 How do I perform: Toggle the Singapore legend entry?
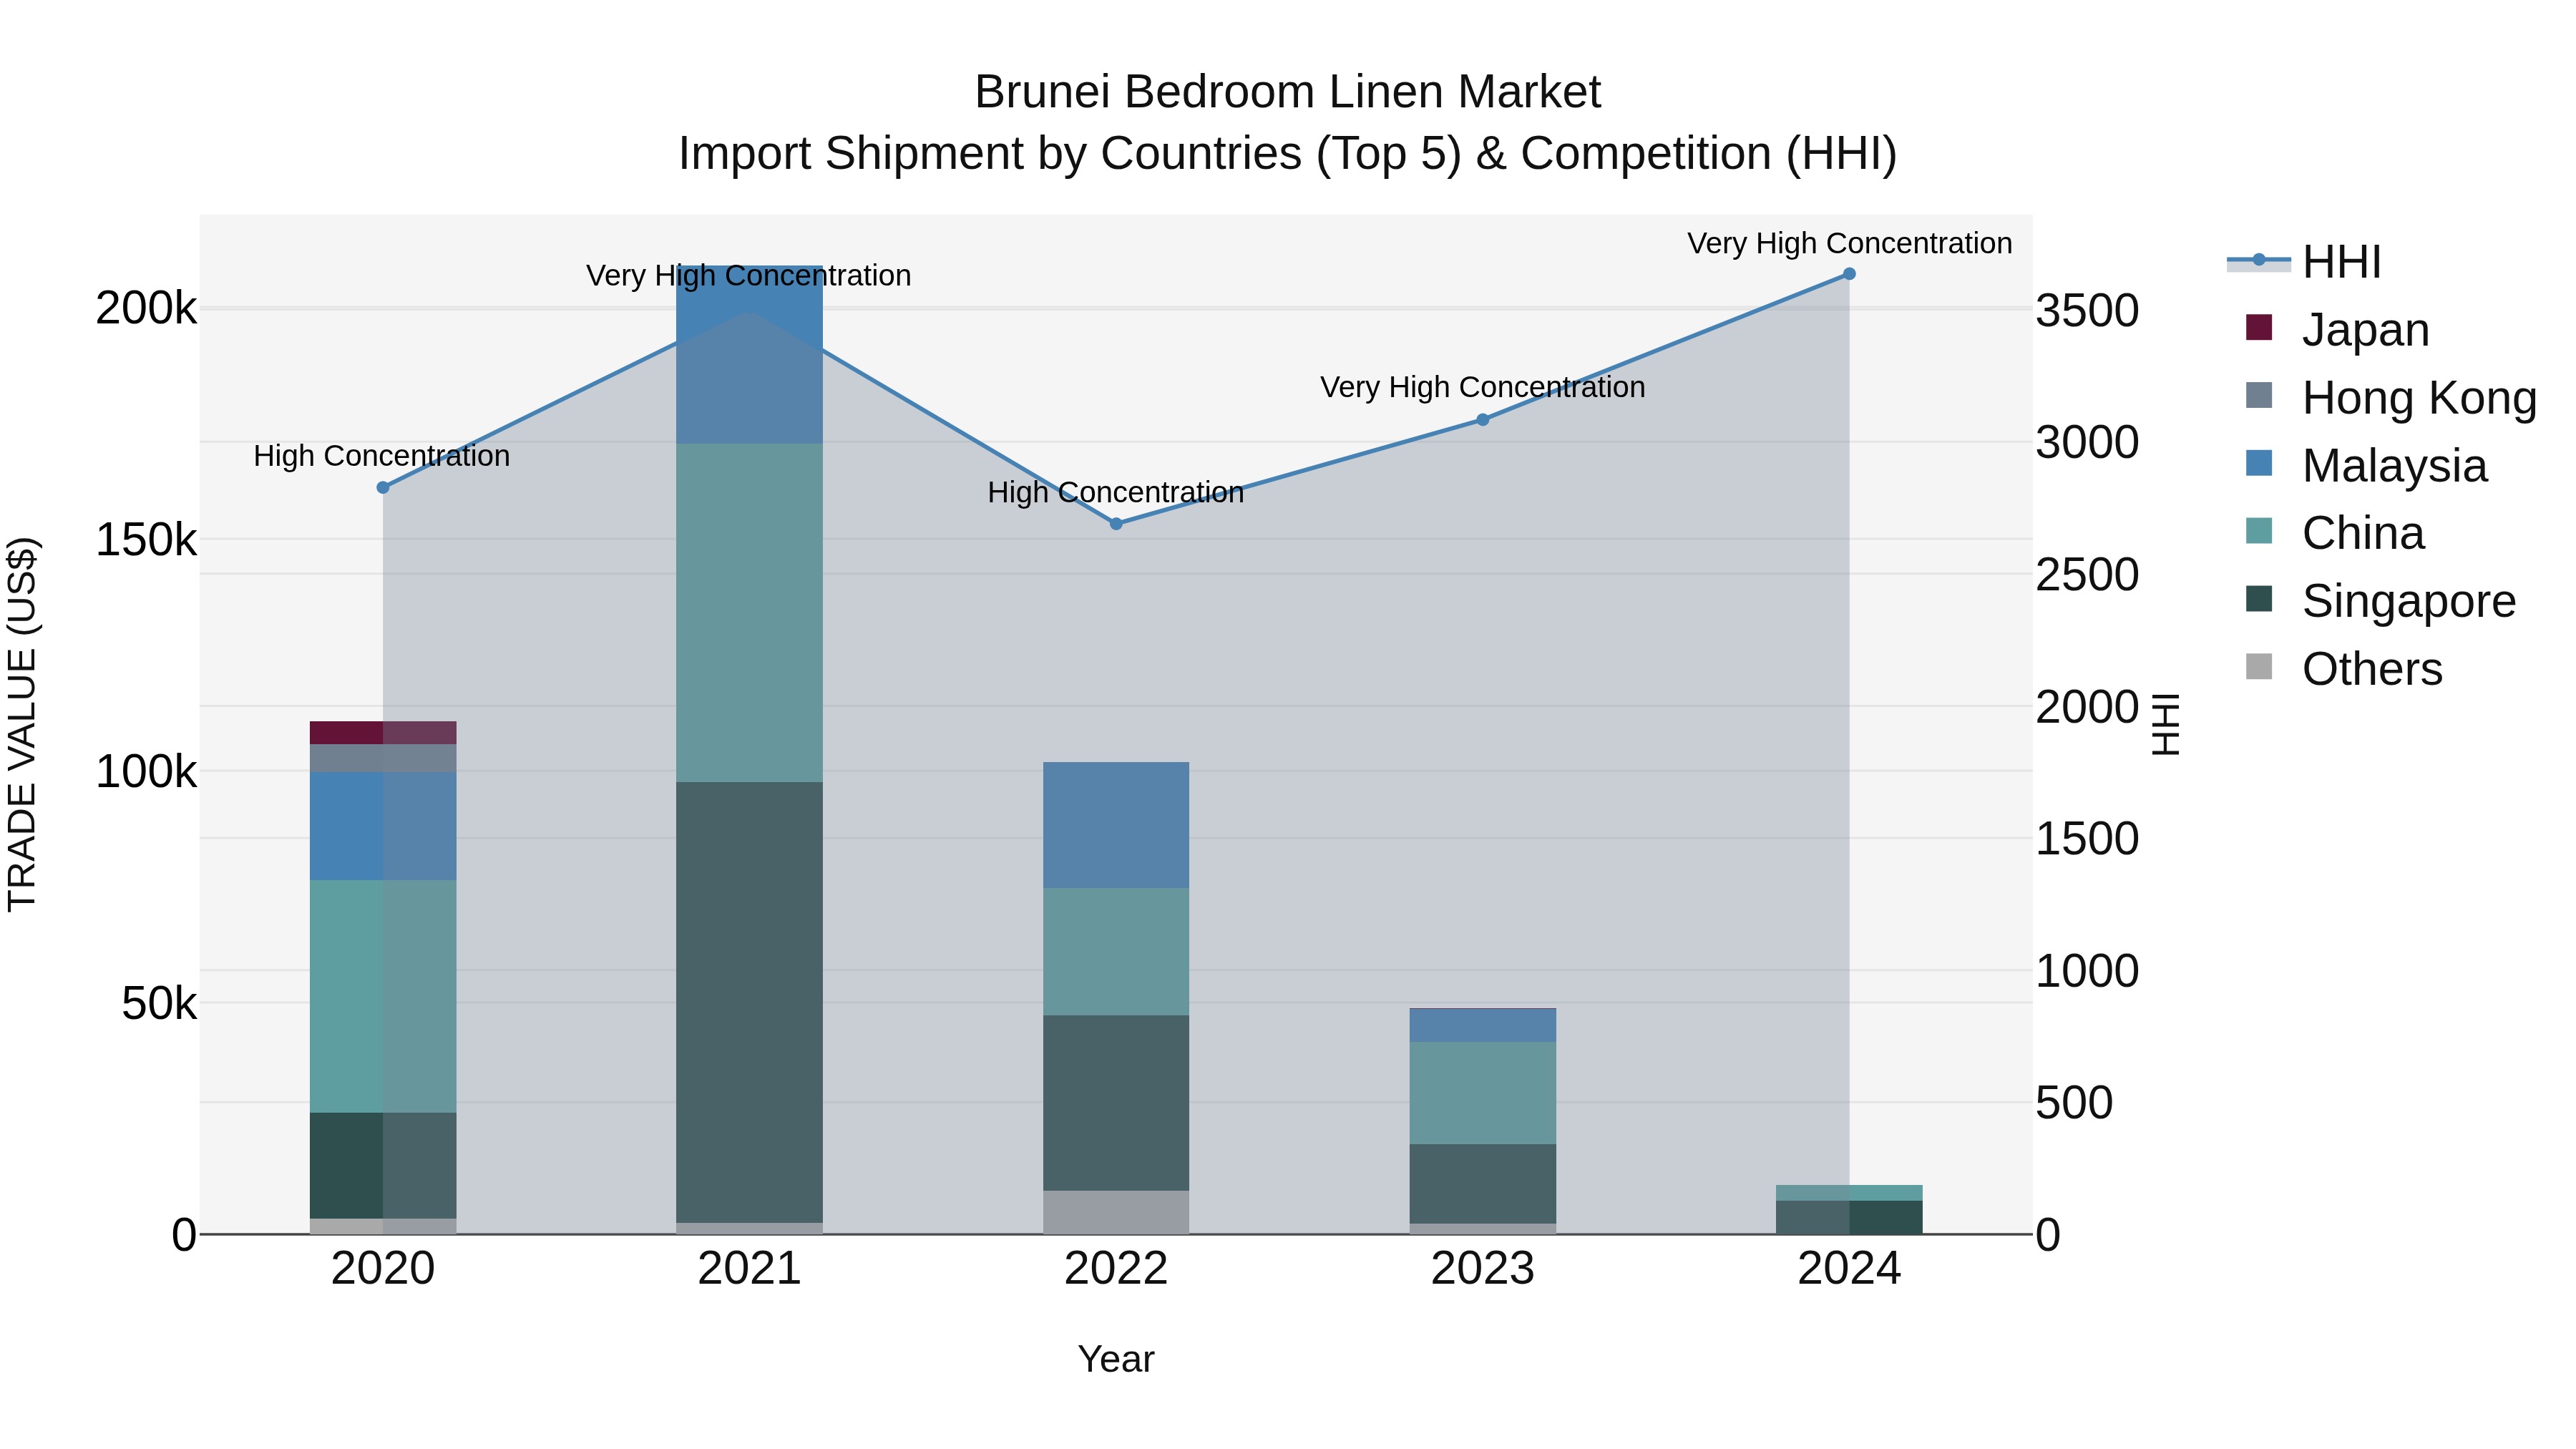coord(2380,601)
